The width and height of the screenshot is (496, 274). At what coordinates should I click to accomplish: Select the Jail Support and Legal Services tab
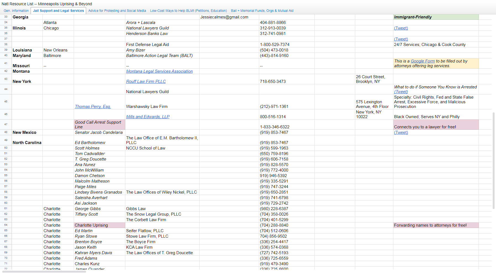pos(59,11)
